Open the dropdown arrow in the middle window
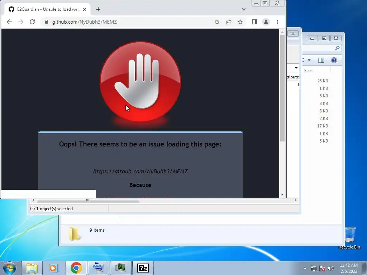 pyautogui.click(x=296, y=68)
